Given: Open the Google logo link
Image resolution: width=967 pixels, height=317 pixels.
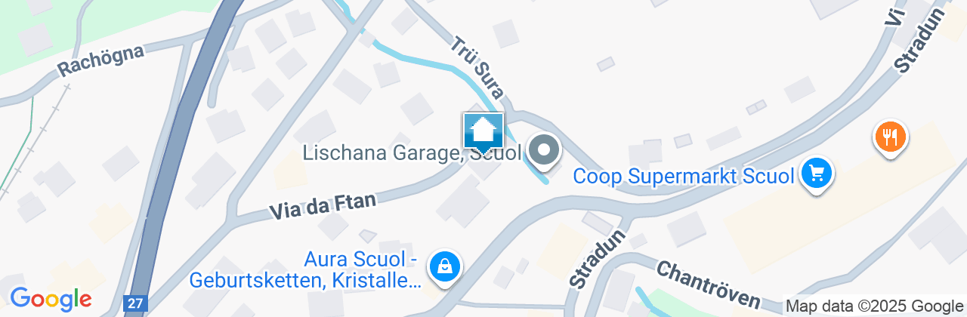Looking at the screenshot, I should (51, 299).
